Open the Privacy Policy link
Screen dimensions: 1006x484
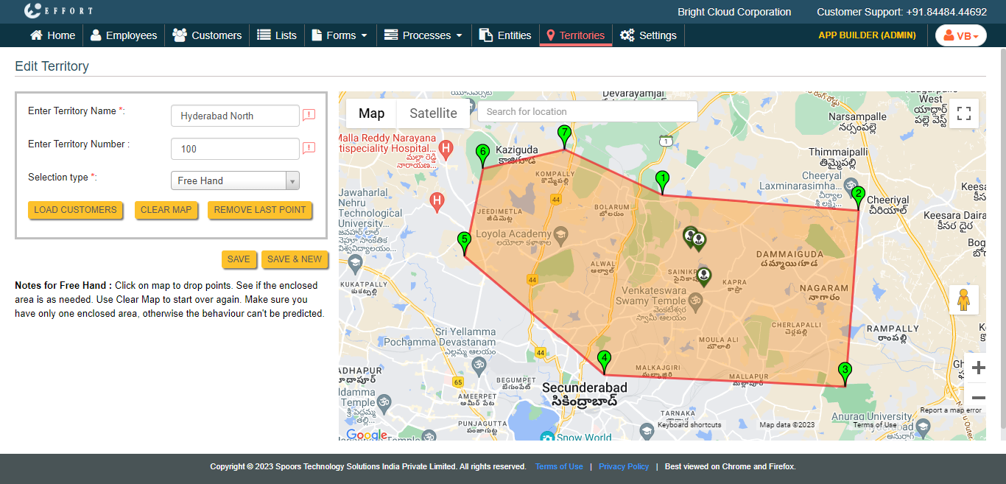624,466
